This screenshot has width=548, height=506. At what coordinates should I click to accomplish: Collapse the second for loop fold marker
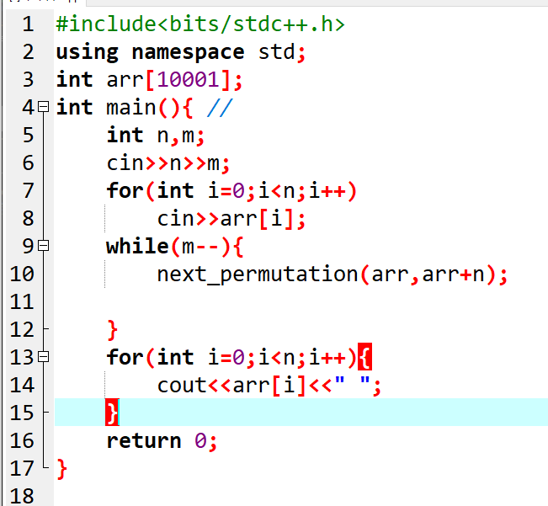click(x=45, y=359)
